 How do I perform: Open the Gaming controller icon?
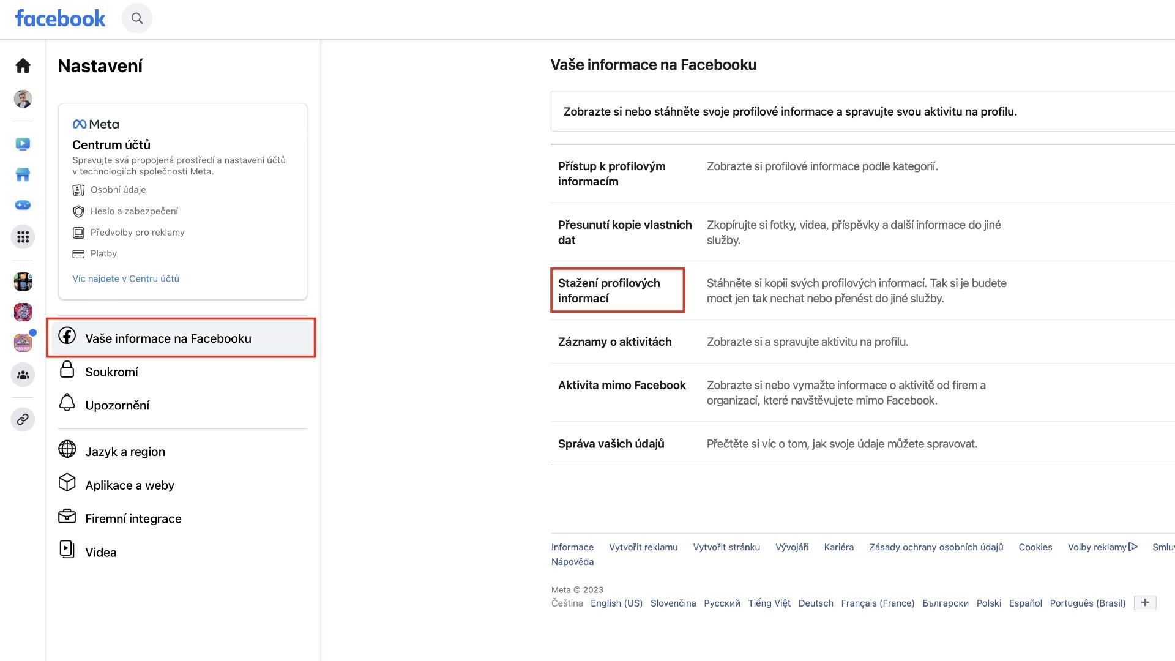coord(23,205)
